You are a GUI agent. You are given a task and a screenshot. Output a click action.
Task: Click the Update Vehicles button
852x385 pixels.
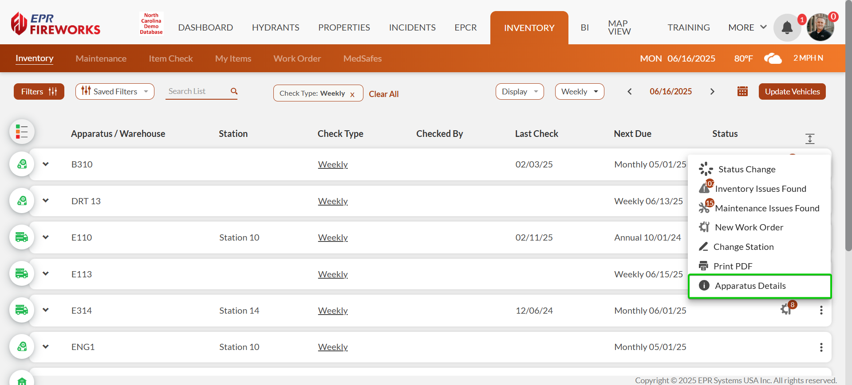792,92
